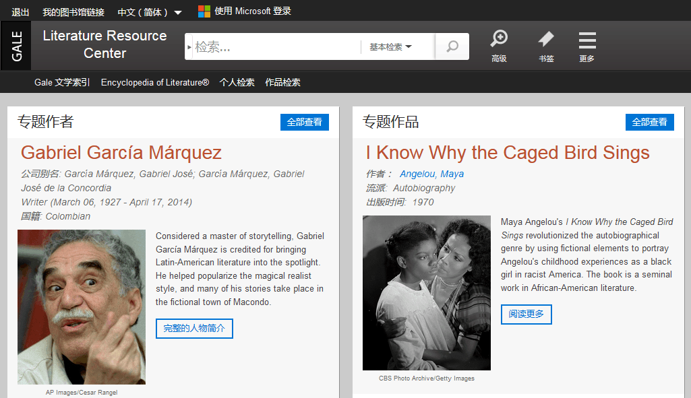This screenshot has height=398, width=691.
Task: Select 个人检索 in navigation bar
Action: (237, 83)
